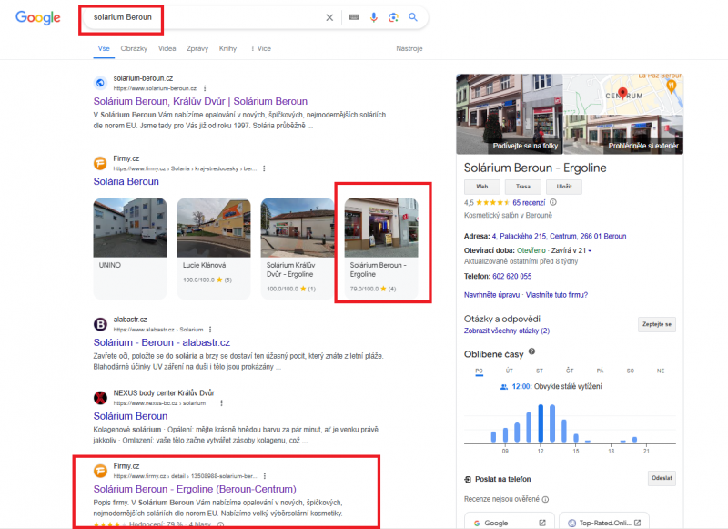
Task: Open Top-Rated.Onli... reviews source button
Action: (x=604, y=523)
